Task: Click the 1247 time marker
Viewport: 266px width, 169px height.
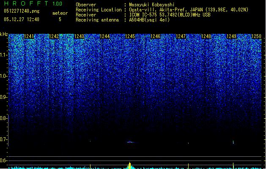Action: click(181, 36)
